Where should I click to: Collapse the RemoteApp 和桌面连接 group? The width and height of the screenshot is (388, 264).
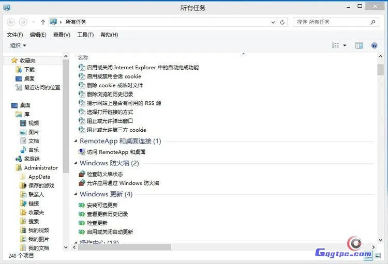tap(76, 141)
